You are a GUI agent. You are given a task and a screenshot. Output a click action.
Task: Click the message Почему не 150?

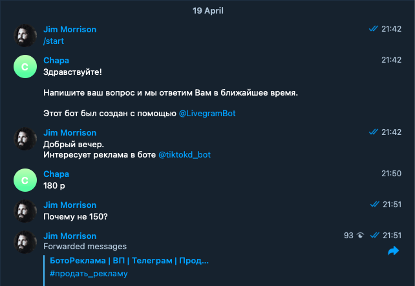(76, 217)
